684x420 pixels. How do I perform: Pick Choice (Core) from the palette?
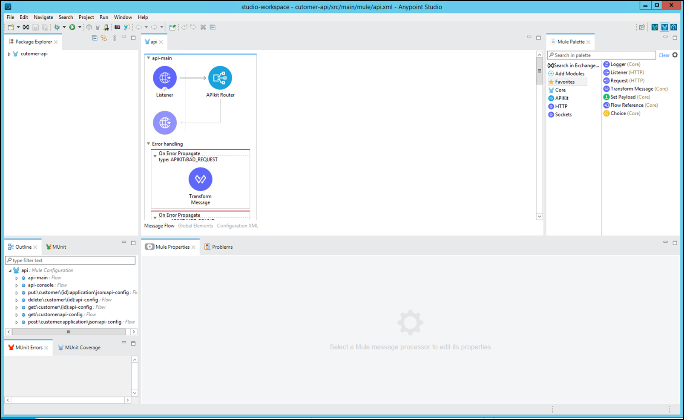pos(622,114)
